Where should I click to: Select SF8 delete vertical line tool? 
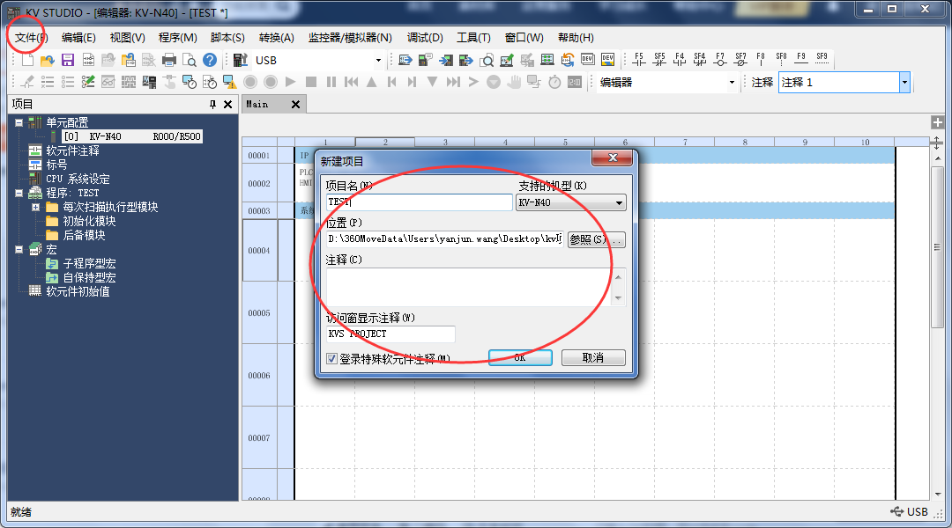(781, 59)
